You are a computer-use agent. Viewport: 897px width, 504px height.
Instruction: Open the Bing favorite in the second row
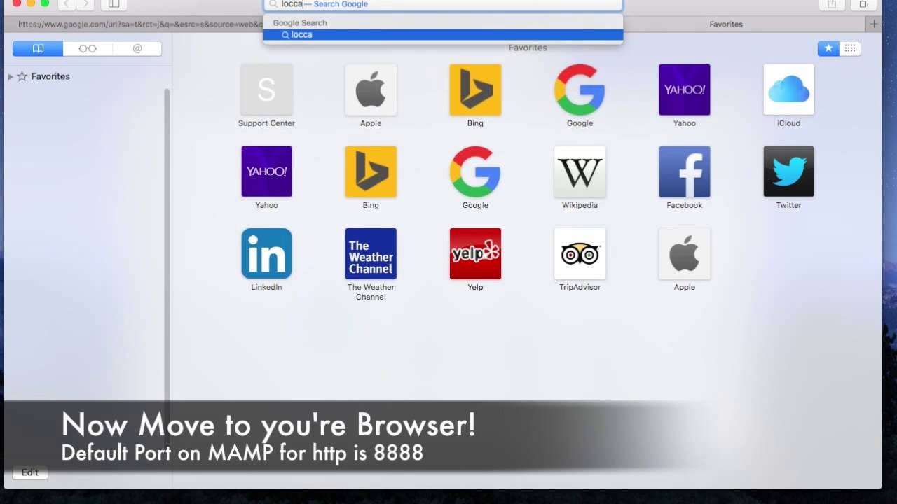(371, 171)
